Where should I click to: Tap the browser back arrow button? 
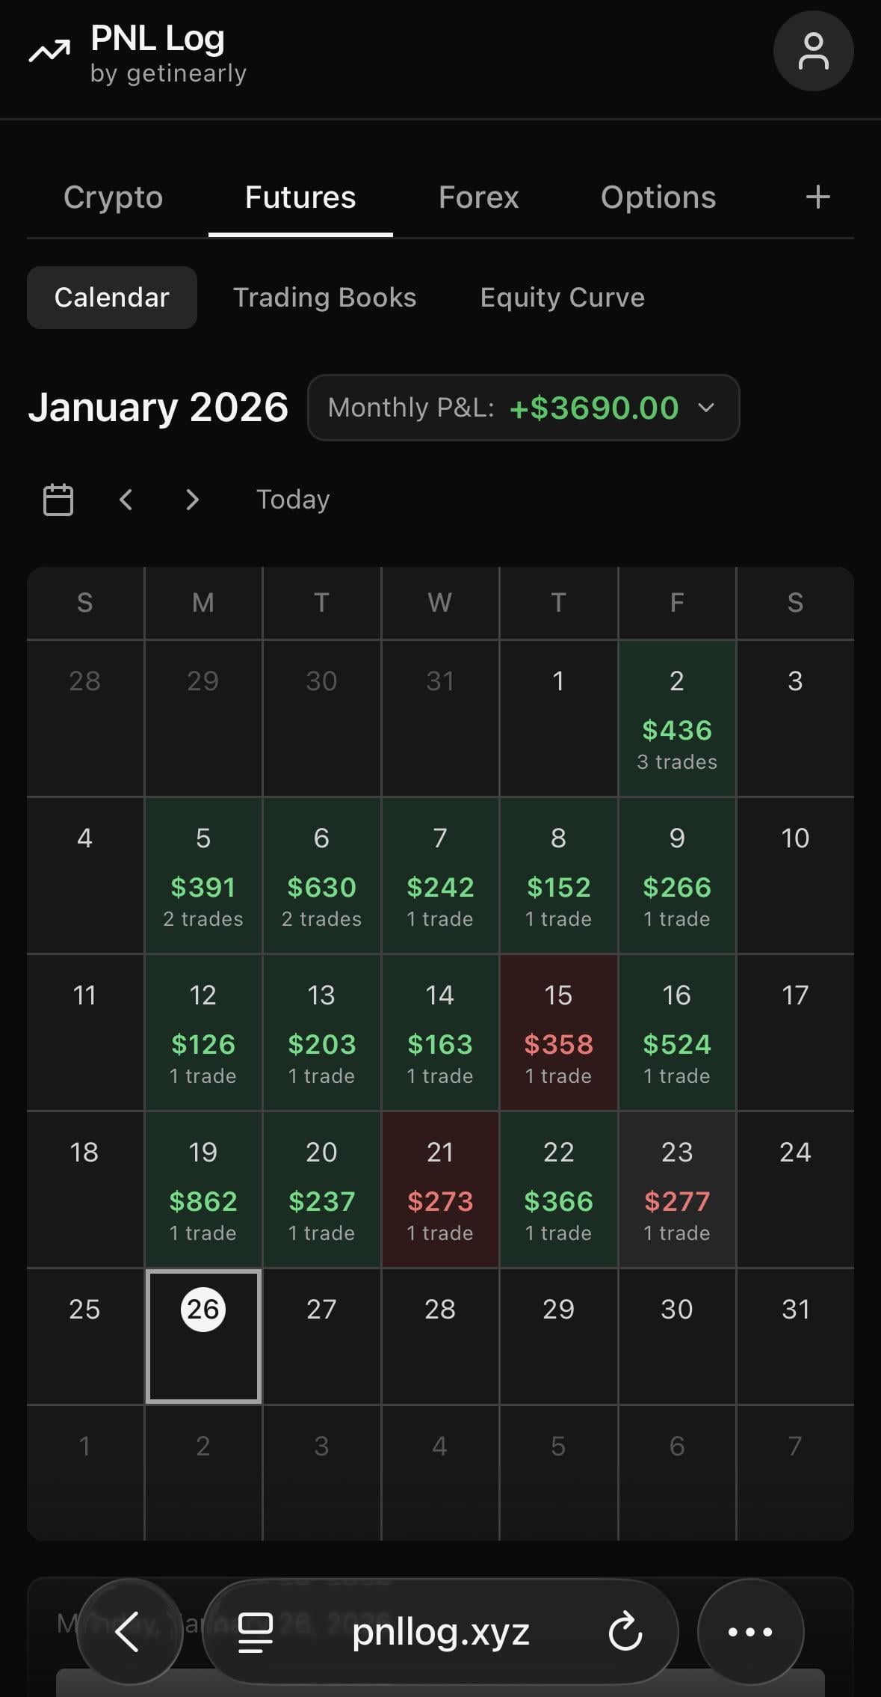[129, 1631]
